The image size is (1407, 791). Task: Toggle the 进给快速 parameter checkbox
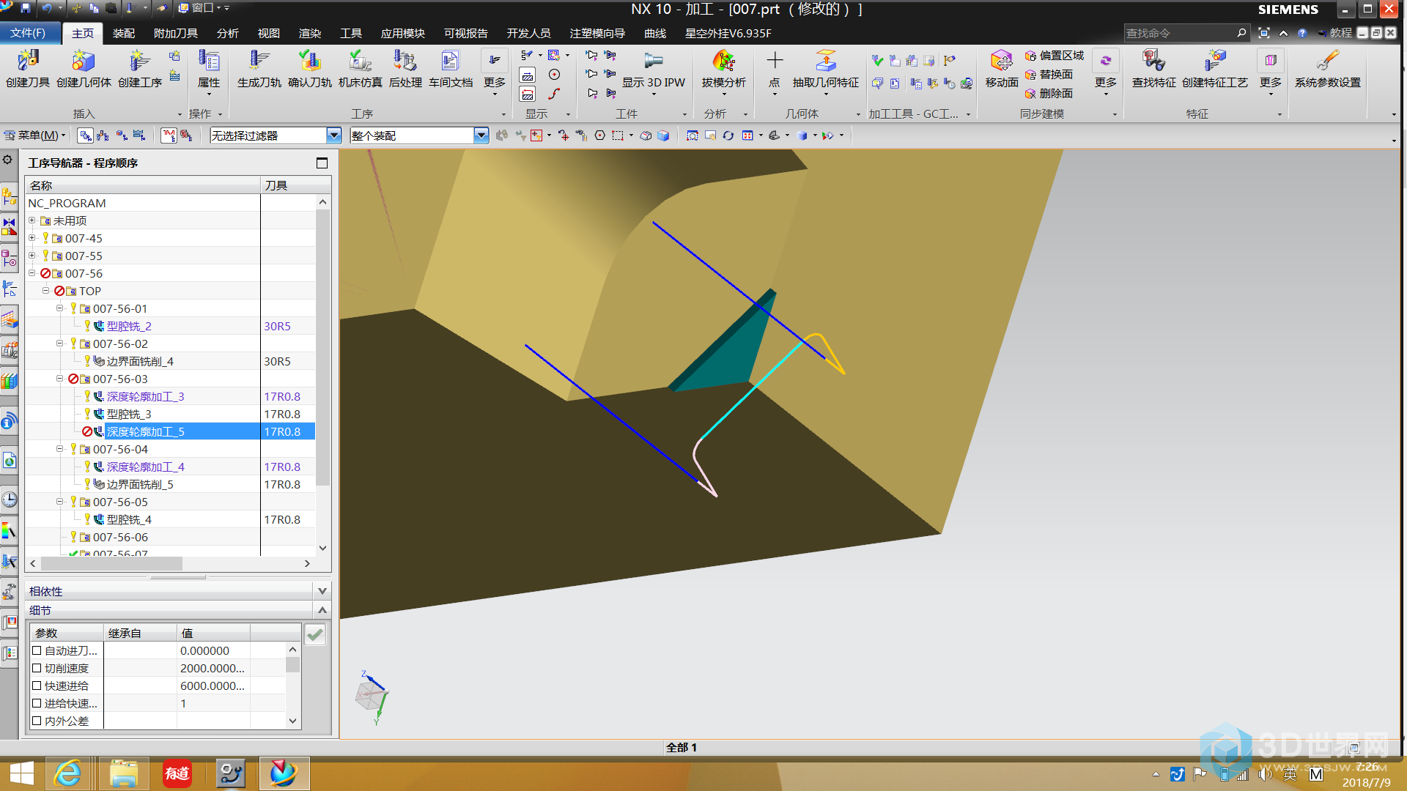(37, 703)
